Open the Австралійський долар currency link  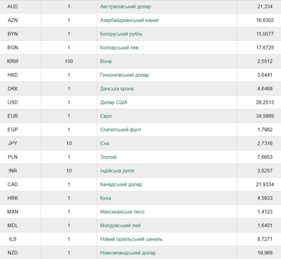[x=126, y=7]
